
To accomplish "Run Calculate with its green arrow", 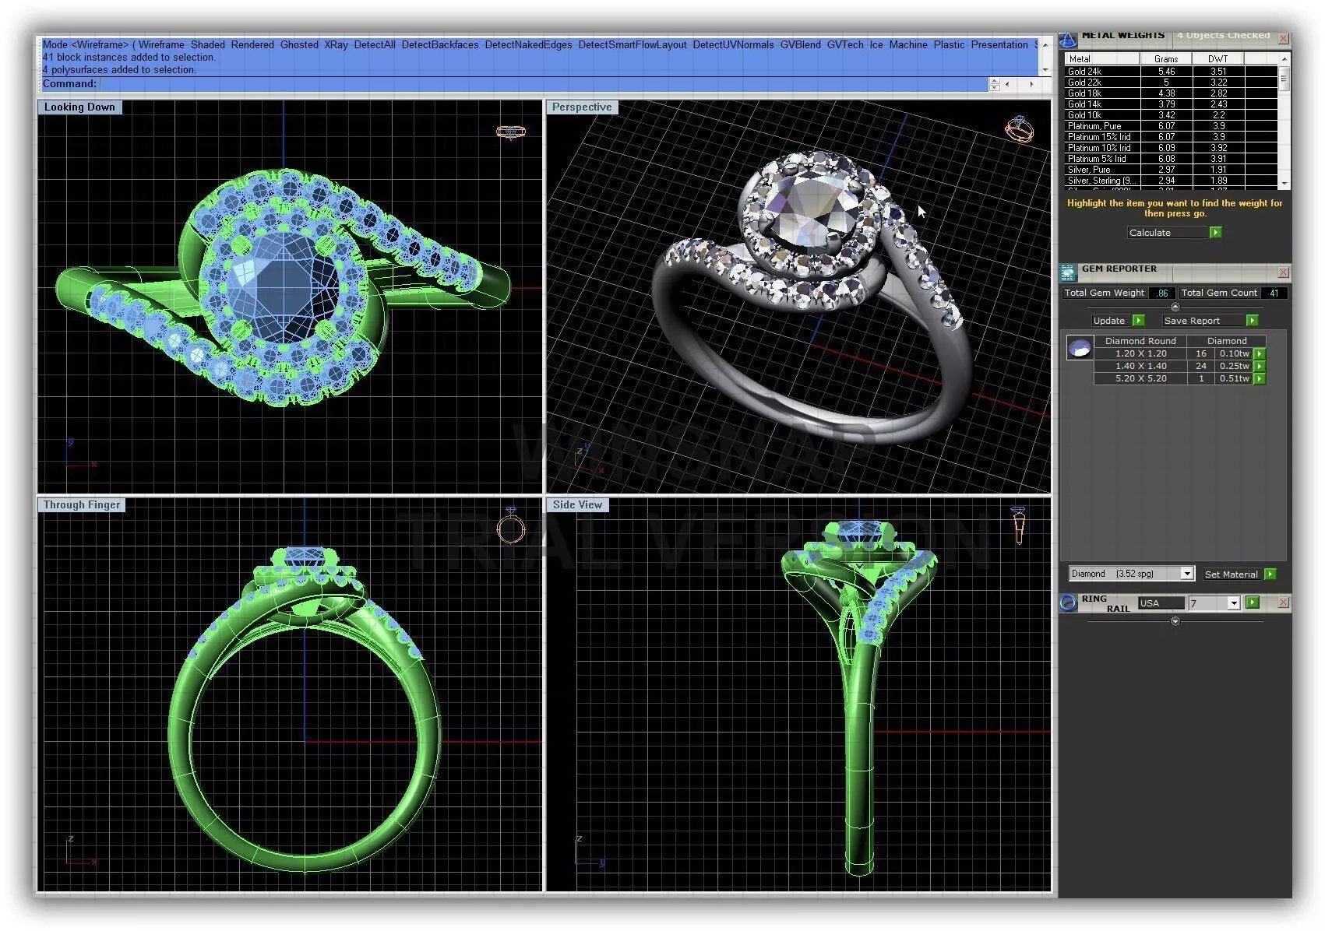I will [1215, 233].
